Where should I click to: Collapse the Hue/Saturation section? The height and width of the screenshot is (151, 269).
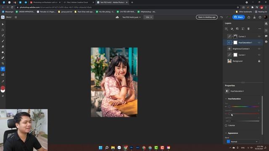point(226,99)
